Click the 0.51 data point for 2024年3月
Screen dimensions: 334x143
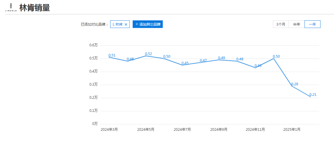coord(109,57)
